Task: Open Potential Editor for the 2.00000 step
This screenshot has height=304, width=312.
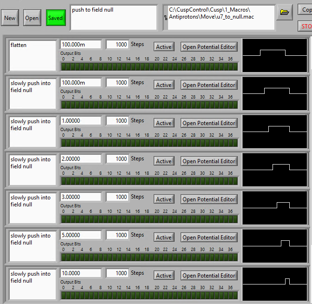Action: (x=209, y=161)
